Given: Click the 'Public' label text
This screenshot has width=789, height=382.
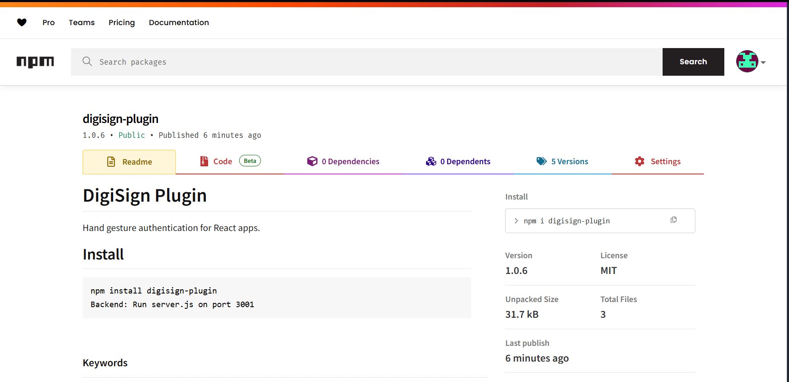Looking at the screenshot, I should tap(131, 135).
